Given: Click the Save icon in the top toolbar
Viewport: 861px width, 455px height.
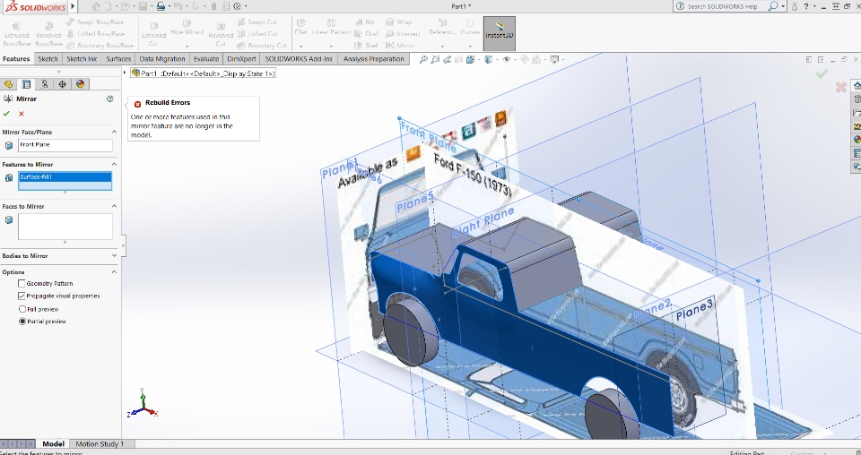Looking at the screenshot, I should (143, 6).
